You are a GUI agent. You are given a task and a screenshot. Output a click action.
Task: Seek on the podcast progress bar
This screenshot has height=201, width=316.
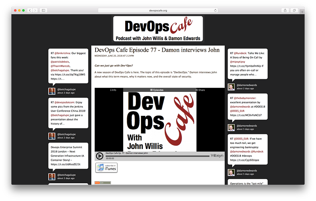157,156
